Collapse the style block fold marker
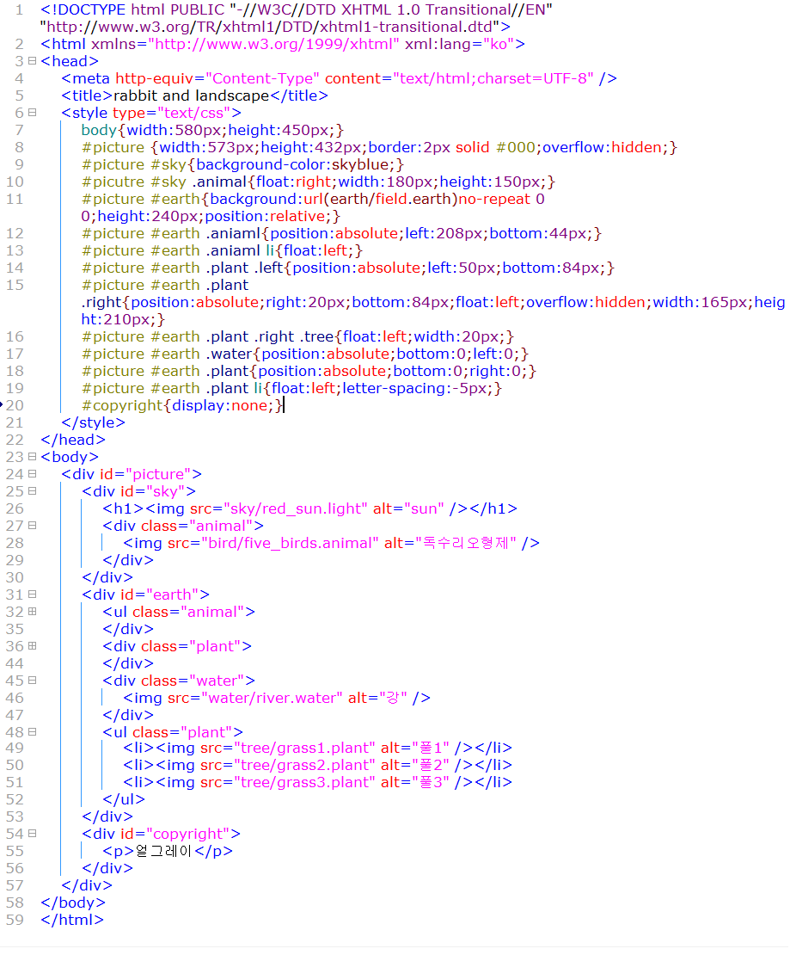The width and height of the screenshot is (790, 955). click(32, 113)
